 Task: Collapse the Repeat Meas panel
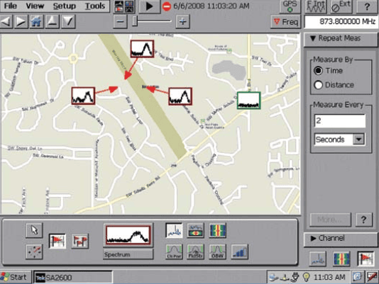[x=341, y=38]
